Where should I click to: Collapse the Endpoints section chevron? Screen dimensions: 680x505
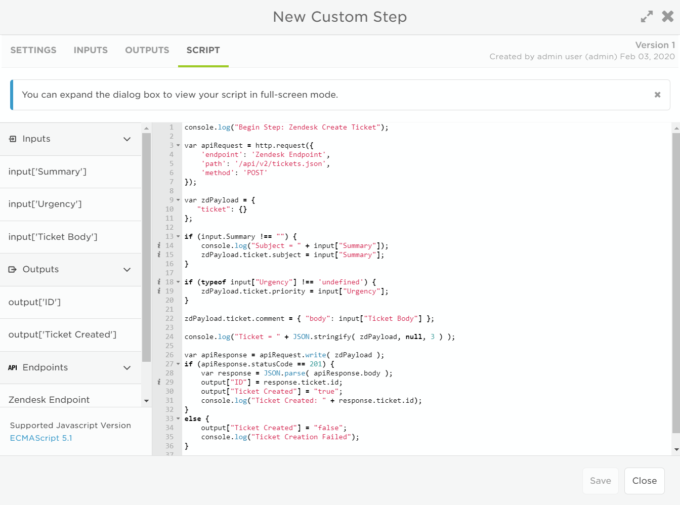tap(127, 368)
